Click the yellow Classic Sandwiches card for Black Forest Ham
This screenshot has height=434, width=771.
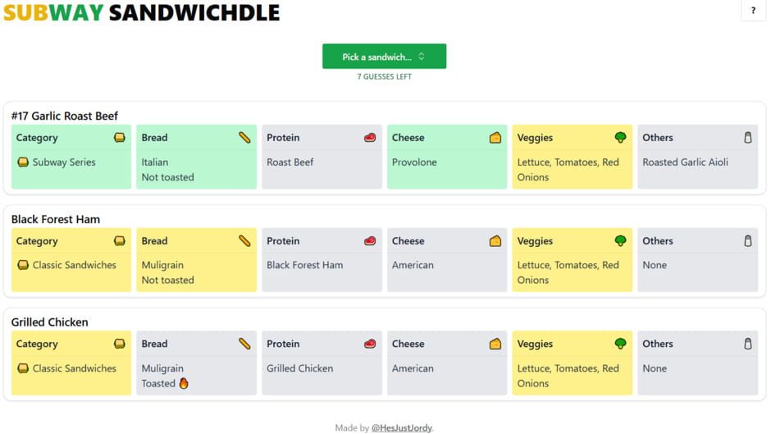71,260
